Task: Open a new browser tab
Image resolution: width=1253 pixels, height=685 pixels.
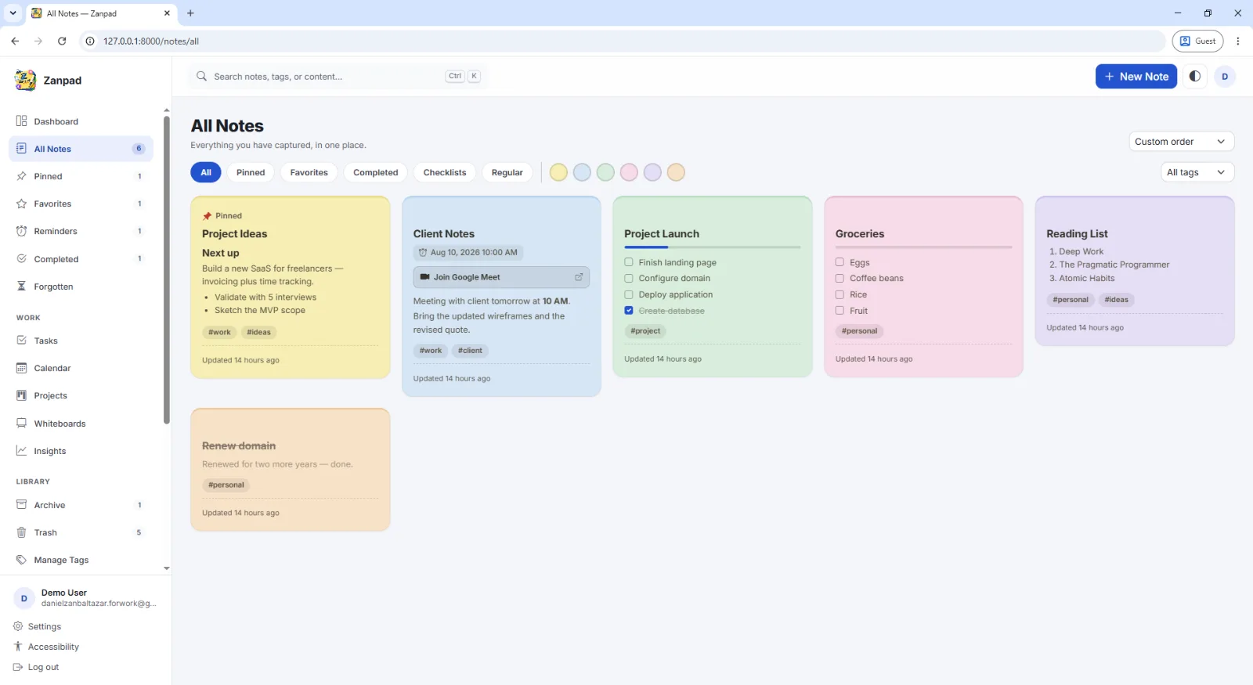Action: (x=190, y=13)
